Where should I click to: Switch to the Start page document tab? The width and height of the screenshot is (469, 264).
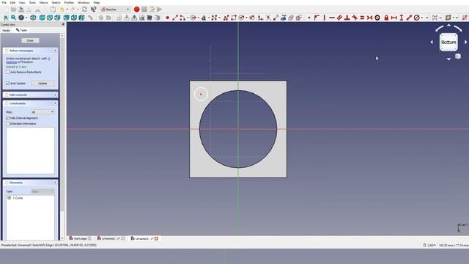click(80, 238)
